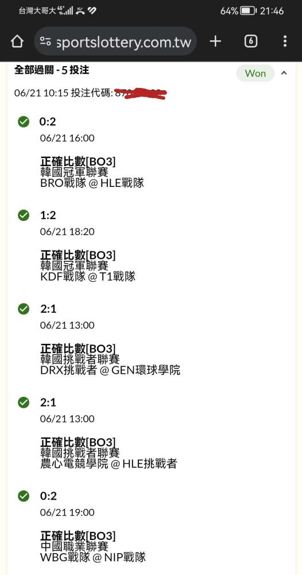Open WBG戰隊 @ NIP戰隊 match entry
The height and width of the screenshot is (575, 302).
pyautogui.click(x=93, y=557)
